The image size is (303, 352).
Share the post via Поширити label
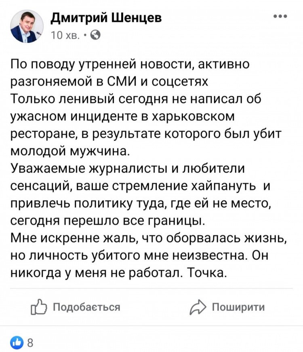[239, 307]
